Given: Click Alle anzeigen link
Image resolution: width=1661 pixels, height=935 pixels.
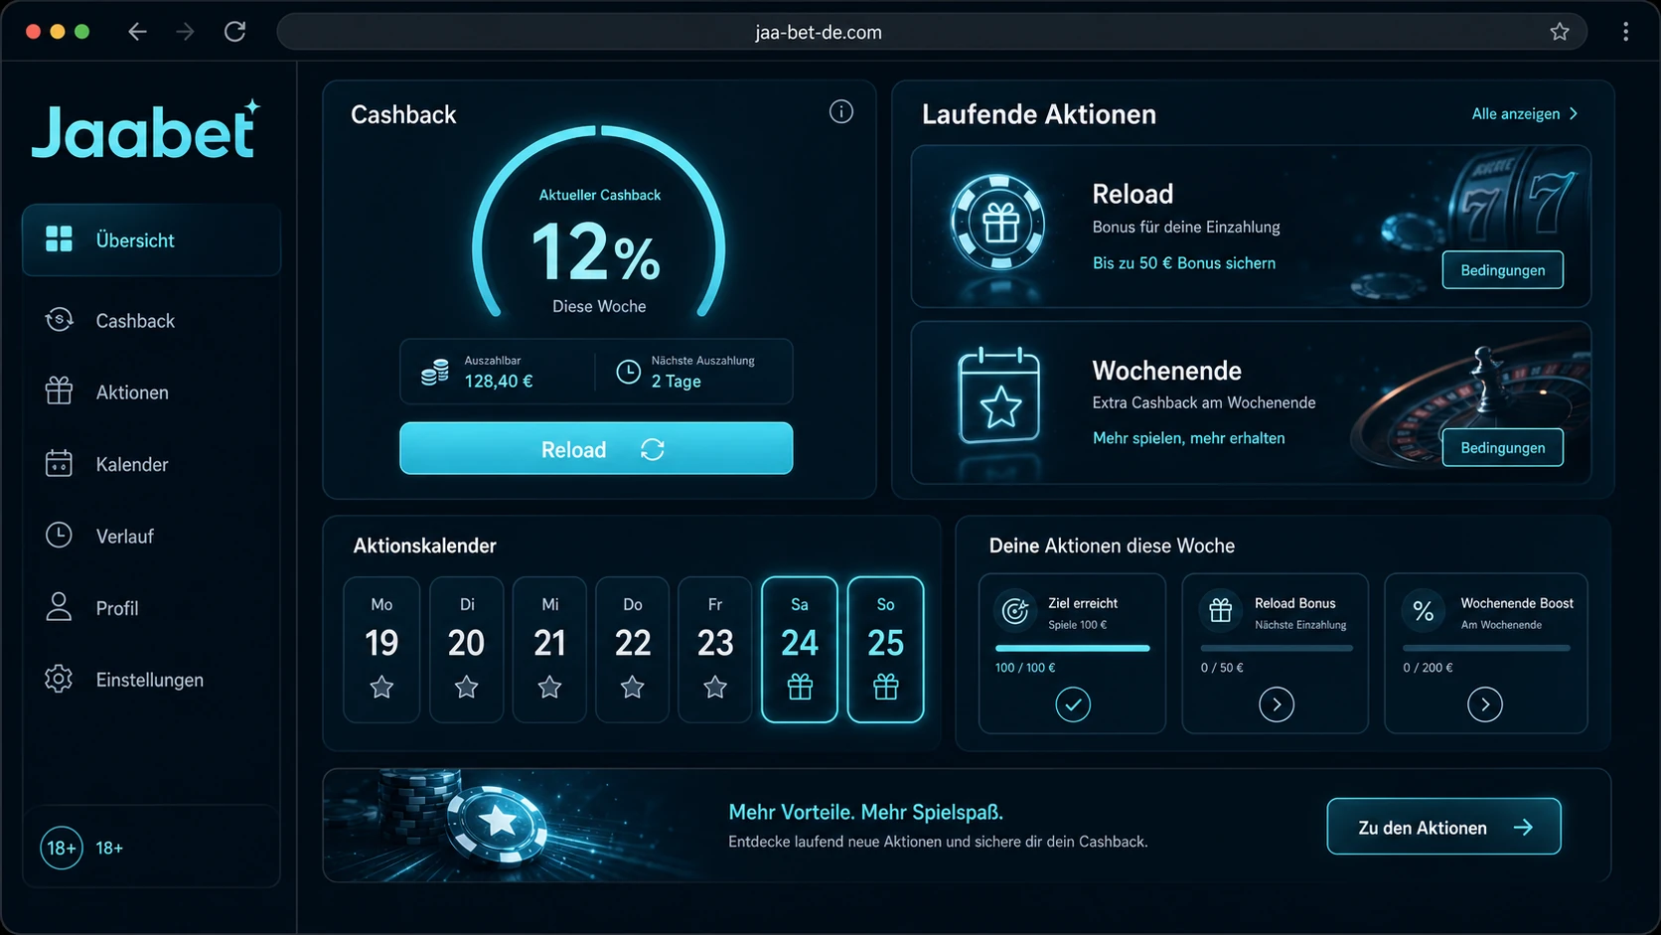Looking at the screenshot, I should point(1515,113).
